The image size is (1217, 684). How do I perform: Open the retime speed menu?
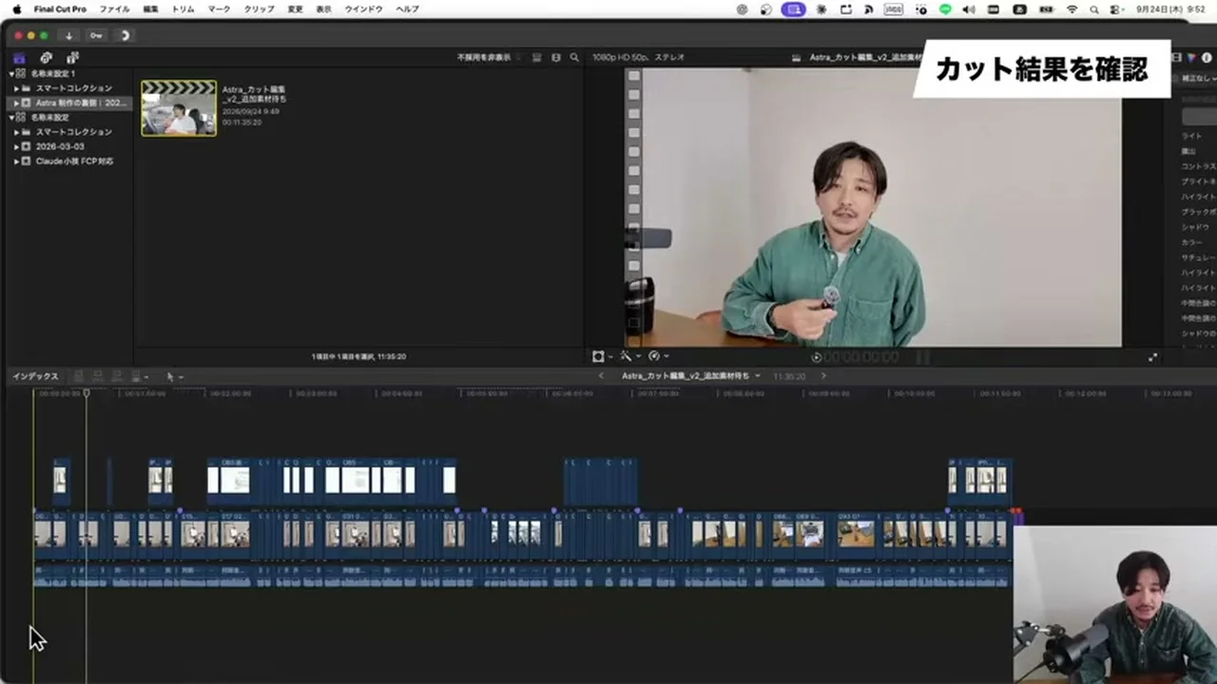point(658,356)
